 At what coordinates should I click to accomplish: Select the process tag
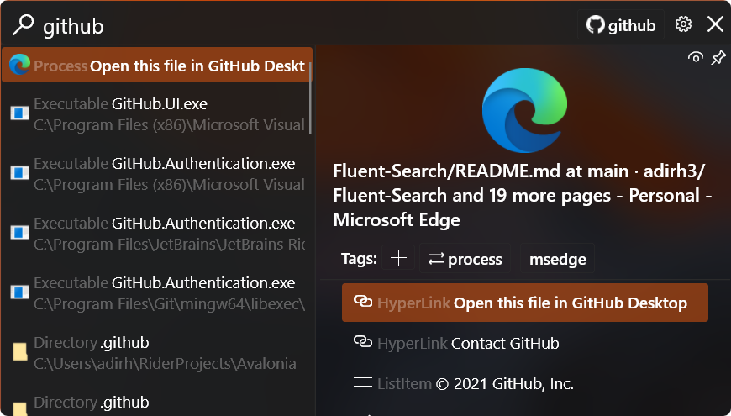[465, 258]
